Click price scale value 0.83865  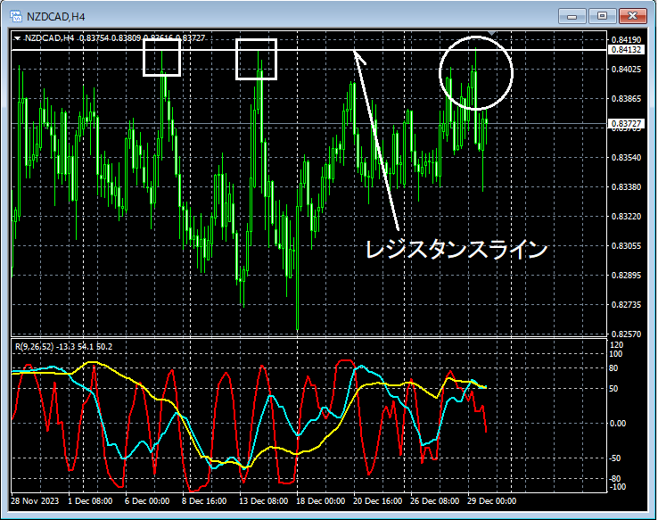coord(627,99)
